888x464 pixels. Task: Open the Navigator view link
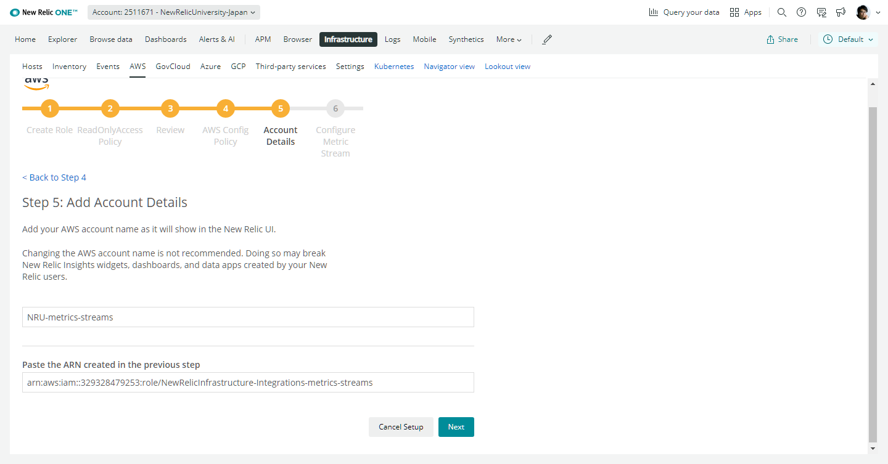point(450,67)
